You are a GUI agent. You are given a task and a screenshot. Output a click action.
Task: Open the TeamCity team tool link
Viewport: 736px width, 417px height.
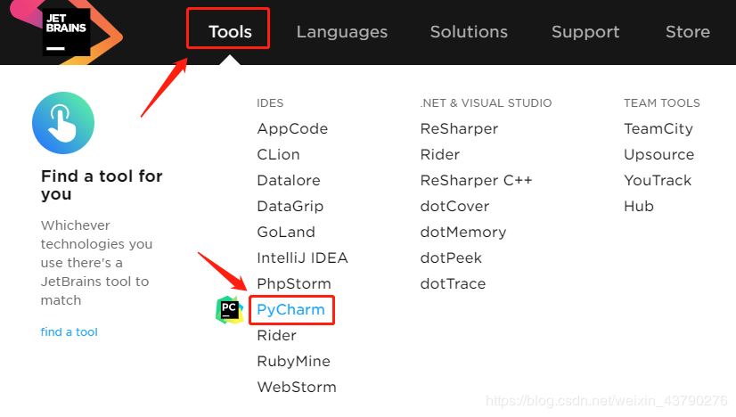pyautogui.click(x=658, y=129)
